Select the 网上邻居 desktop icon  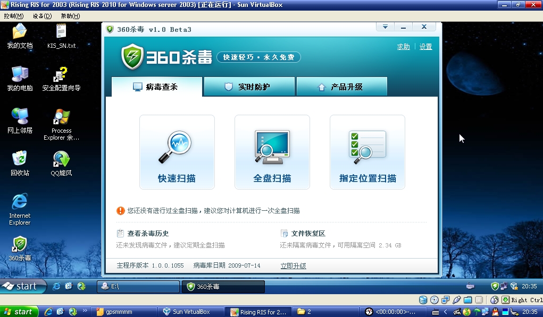[x=20, y=121]
